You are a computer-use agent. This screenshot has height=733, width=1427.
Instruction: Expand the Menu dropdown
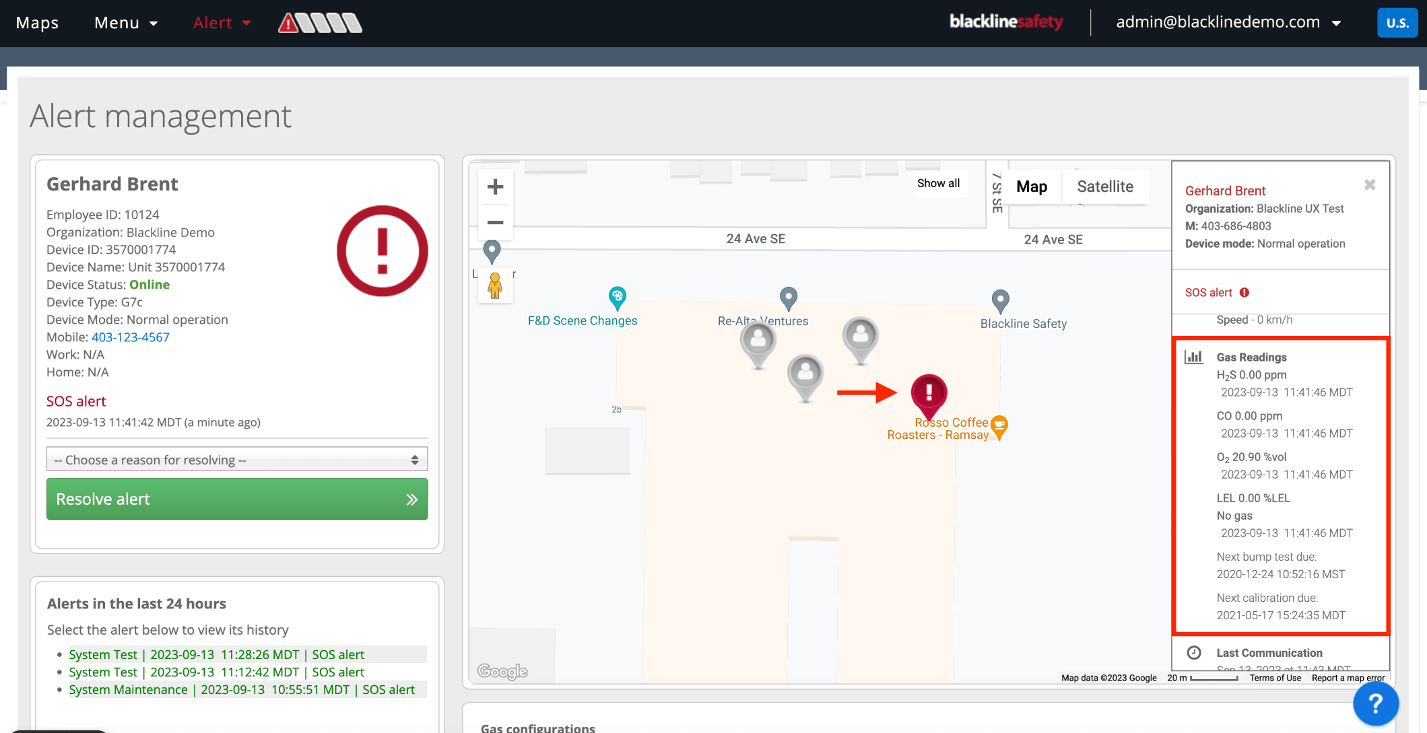coord(126,23)
